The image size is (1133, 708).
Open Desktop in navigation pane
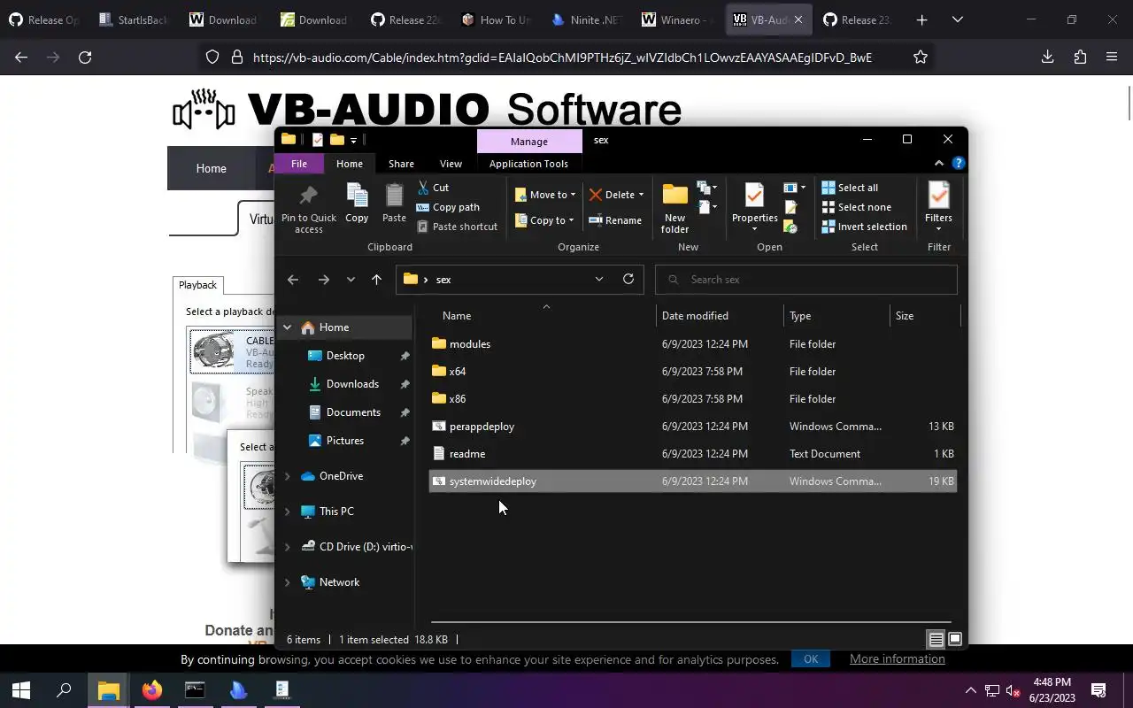345,356
